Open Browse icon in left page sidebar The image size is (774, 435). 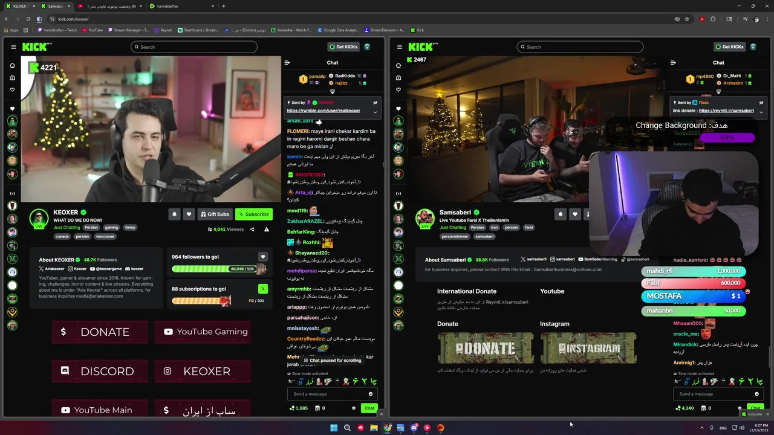point(12,77)
